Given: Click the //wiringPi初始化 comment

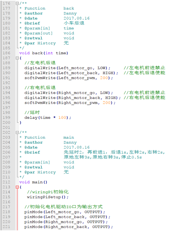Looking at the screenshot, I should pos(48,192).
